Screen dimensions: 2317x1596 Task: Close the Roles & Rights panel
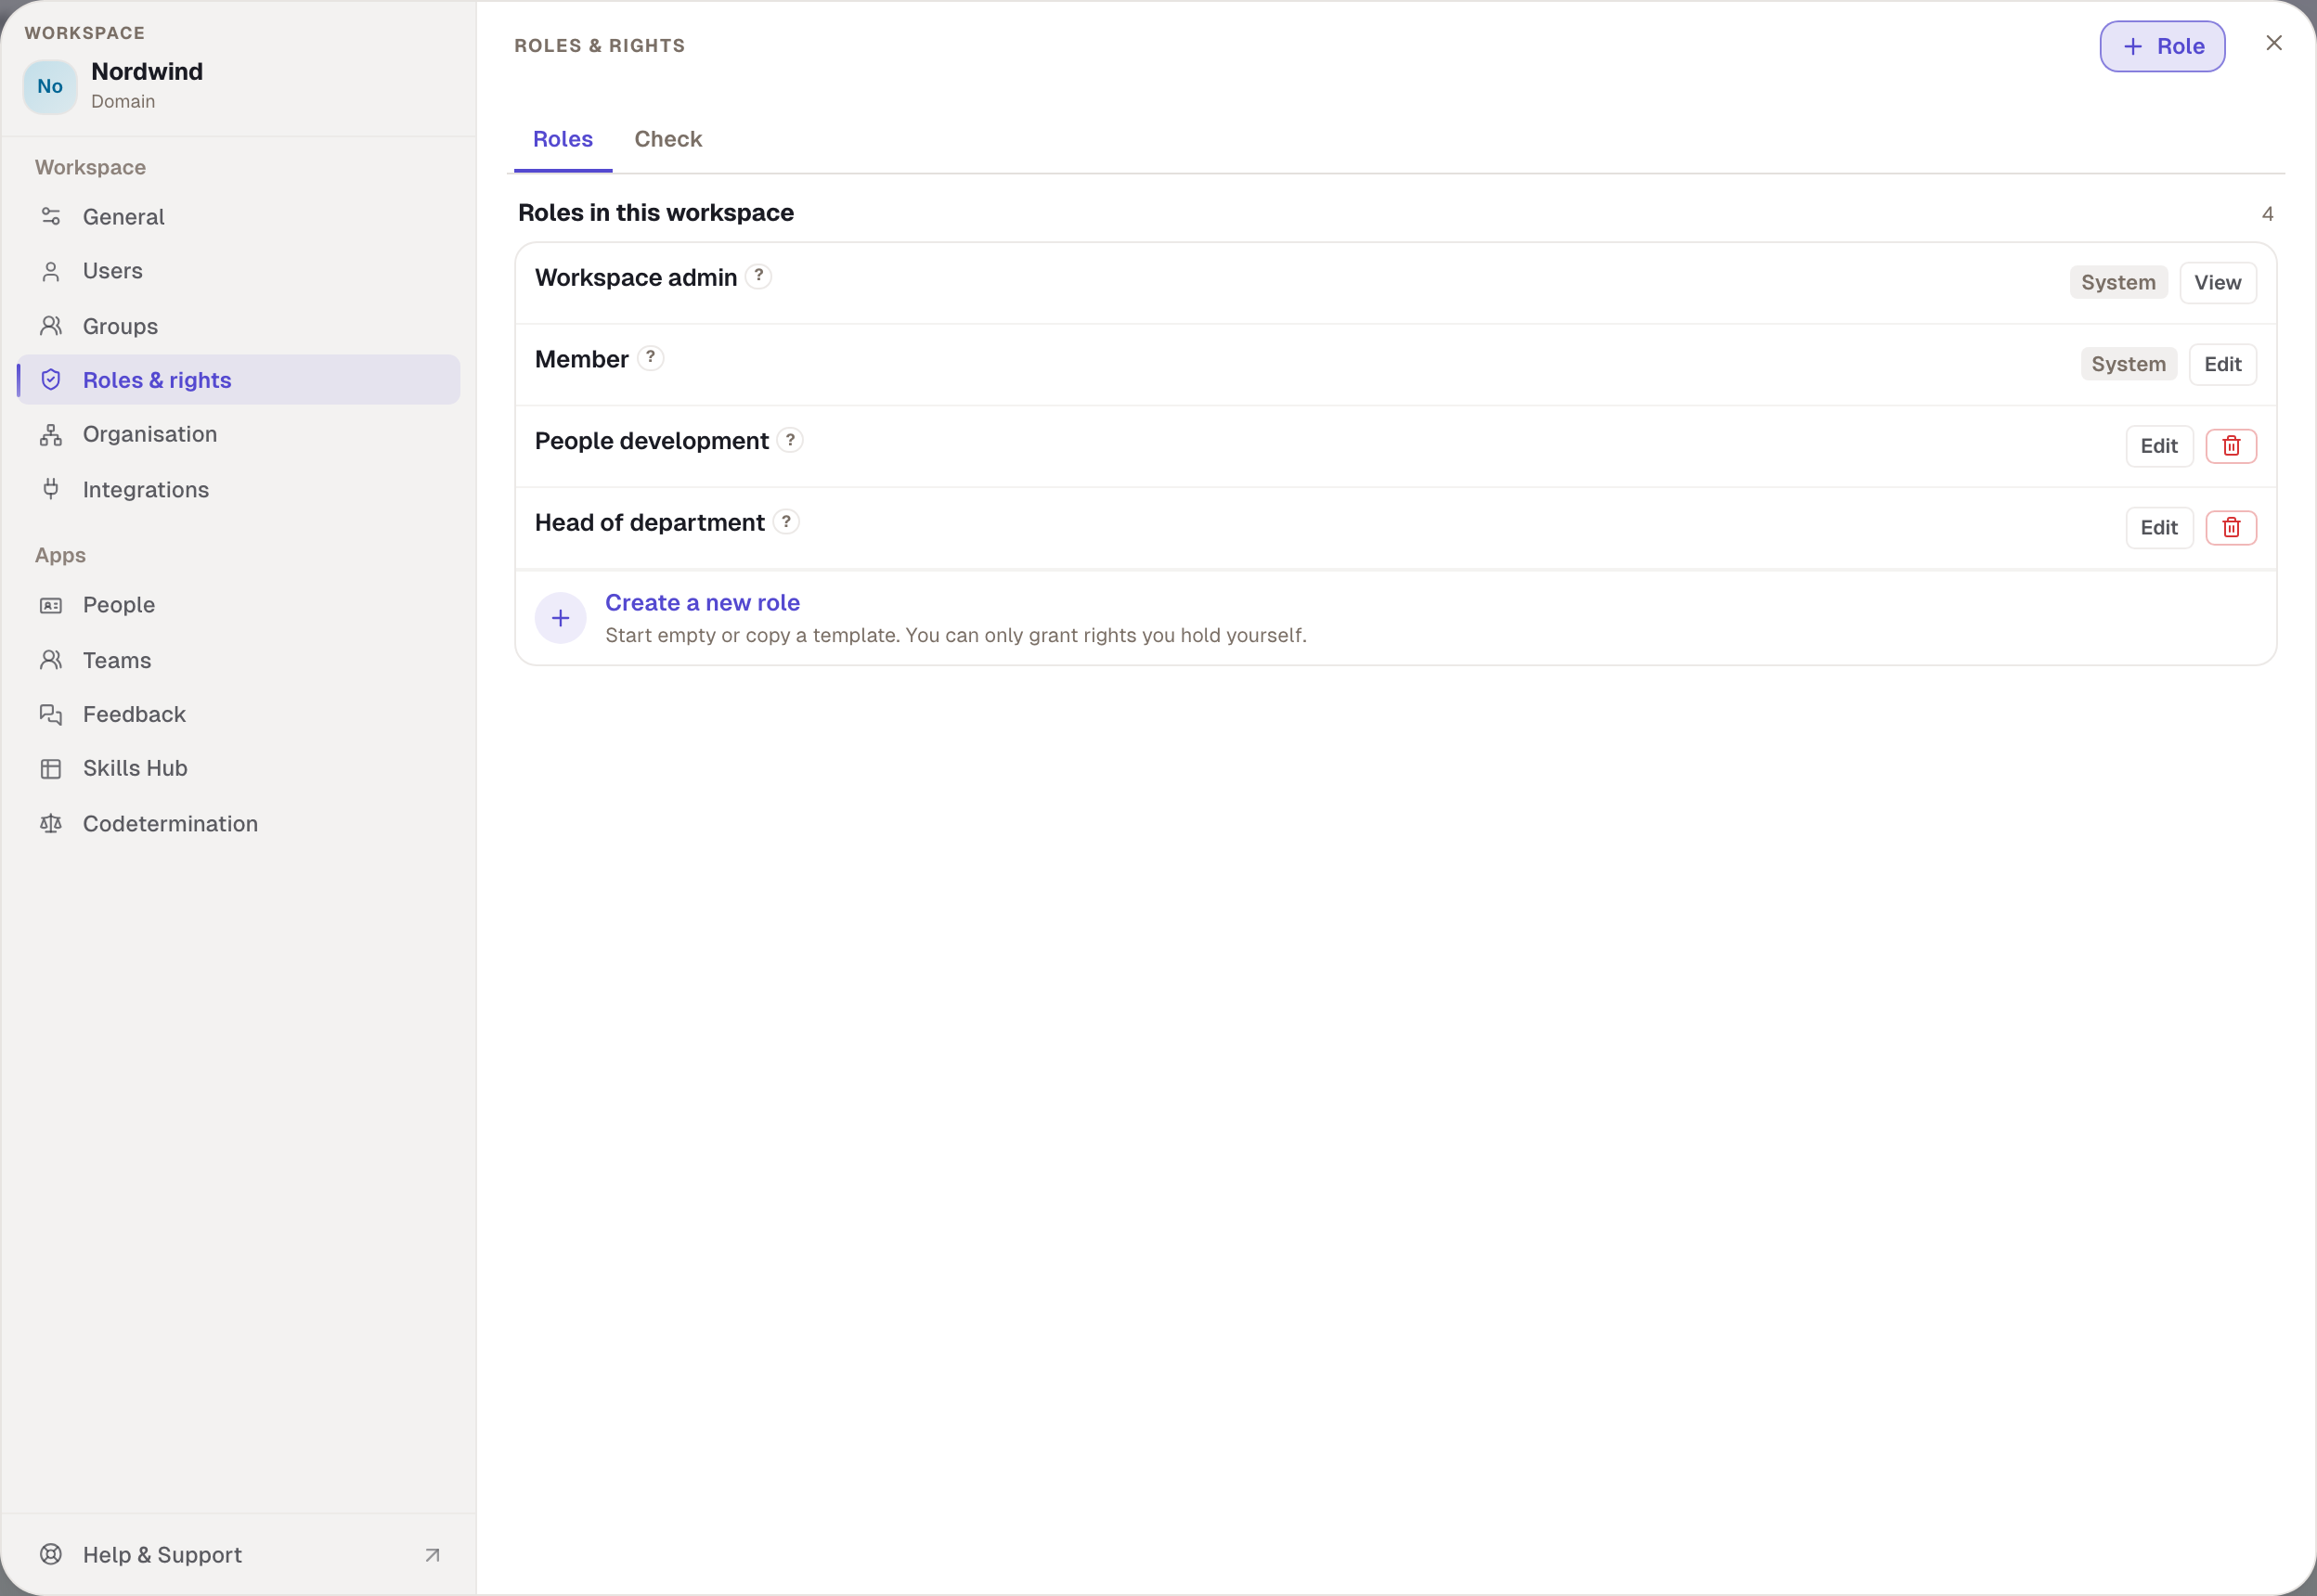2274,43
